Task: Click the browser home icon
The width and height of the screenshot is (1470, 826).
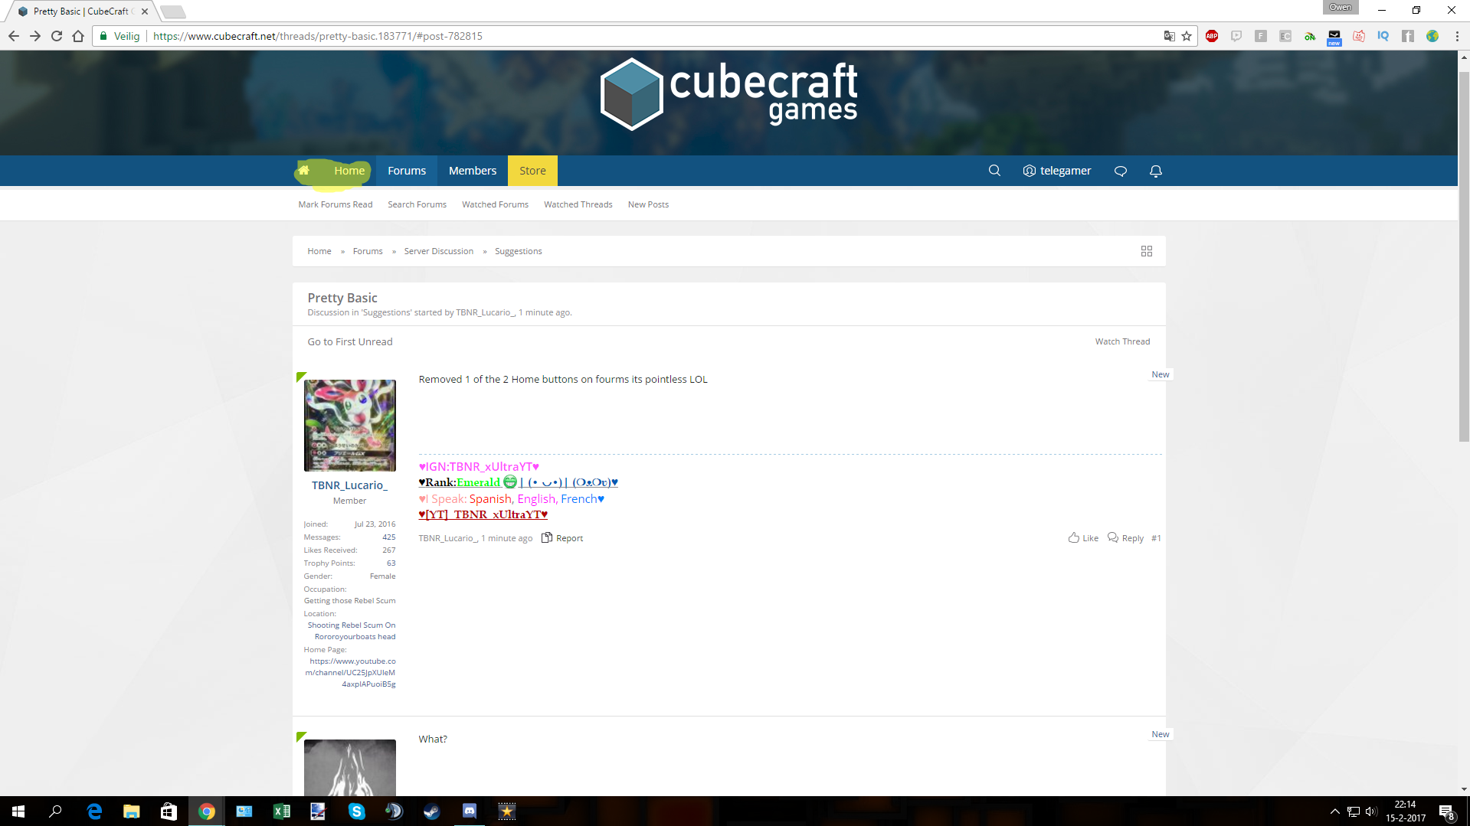Action: click(78, 36)
